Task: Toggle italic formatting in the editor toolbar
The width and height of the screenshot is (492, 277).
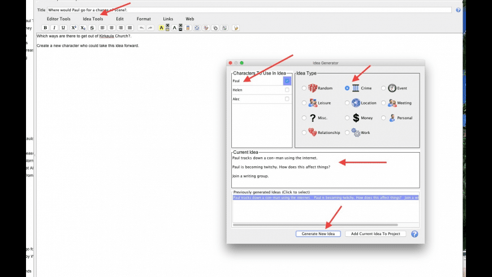Action: (x=54, y=28)
